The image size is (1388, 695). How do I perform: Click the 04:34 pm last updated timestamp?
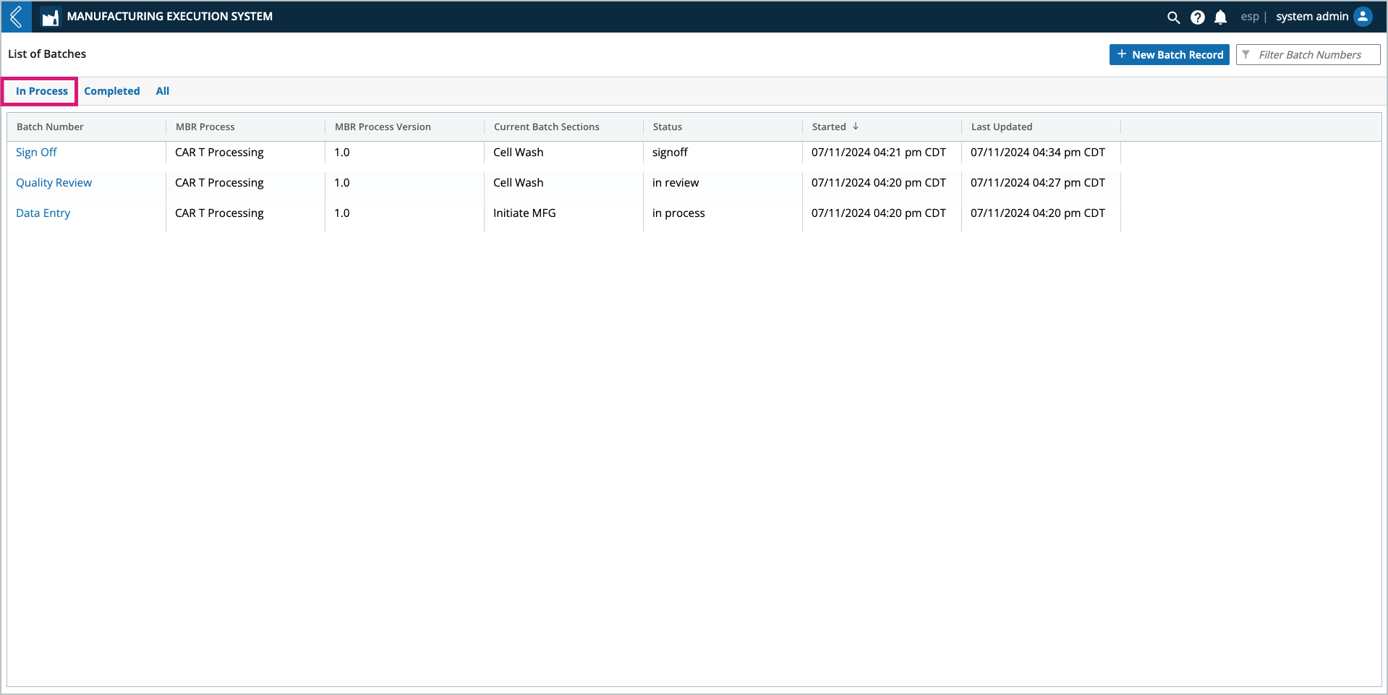coord(1038,153)
